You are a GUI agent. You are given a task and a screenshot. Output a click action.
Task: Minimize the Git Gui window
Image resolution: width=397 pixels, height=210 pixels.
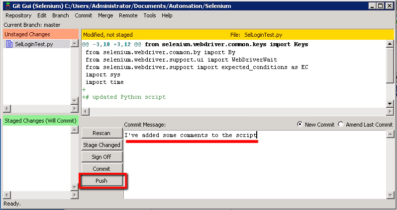pyautogui.click(x=373, y=5)
